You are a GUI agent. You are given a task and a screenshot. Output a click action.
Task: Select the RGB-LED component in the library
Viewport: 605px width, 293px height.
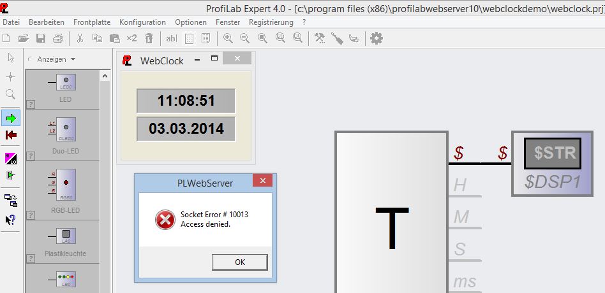63,190
